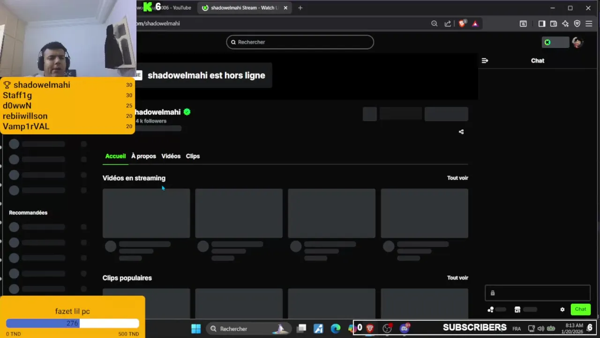The width and height of the screenshot is (600, 338).
Task: Open Task View in the taskbar
Action: coord(302,329)
